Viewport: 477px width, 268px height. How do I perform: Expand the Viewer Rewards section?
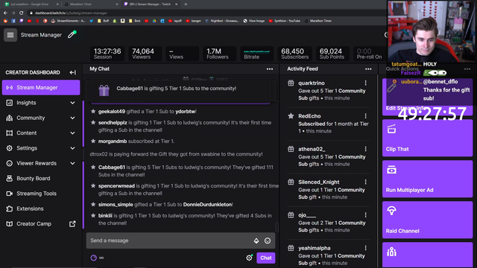[72, 164]
